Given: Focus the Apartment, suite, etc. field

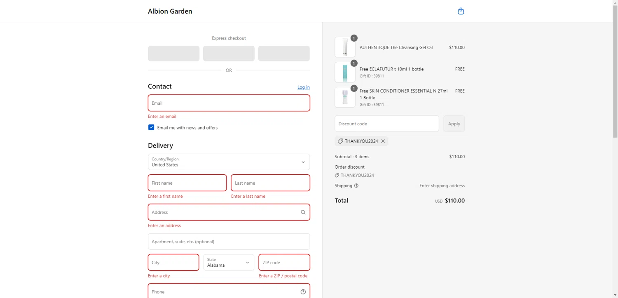Looking at the screenshot, I should [x=229, y=242].
